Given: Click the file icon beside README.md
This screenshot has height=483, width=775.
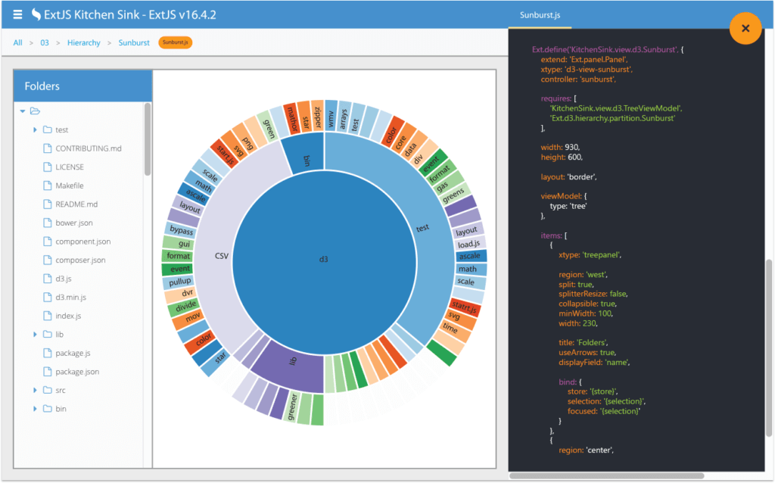Looking at the screenshot, I should (x=46, y=204).
